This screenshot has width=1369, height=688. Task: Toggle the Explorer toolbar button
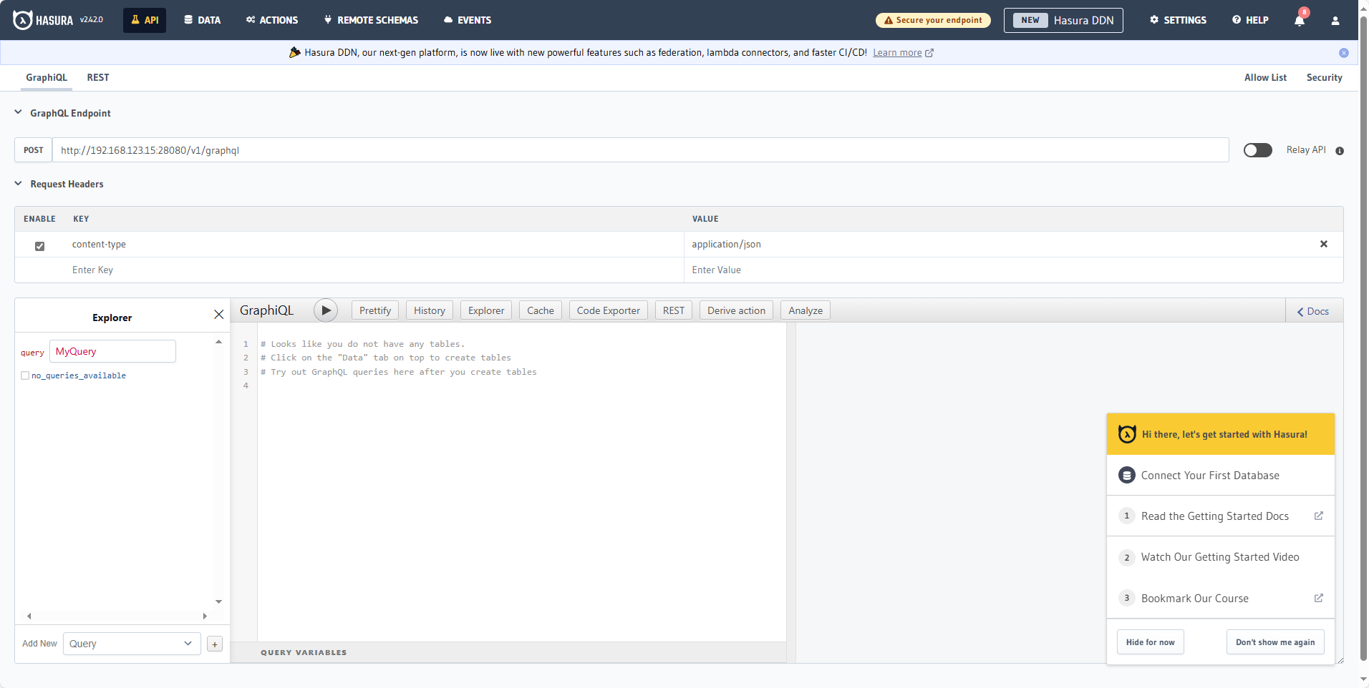(x=486, y=310)
